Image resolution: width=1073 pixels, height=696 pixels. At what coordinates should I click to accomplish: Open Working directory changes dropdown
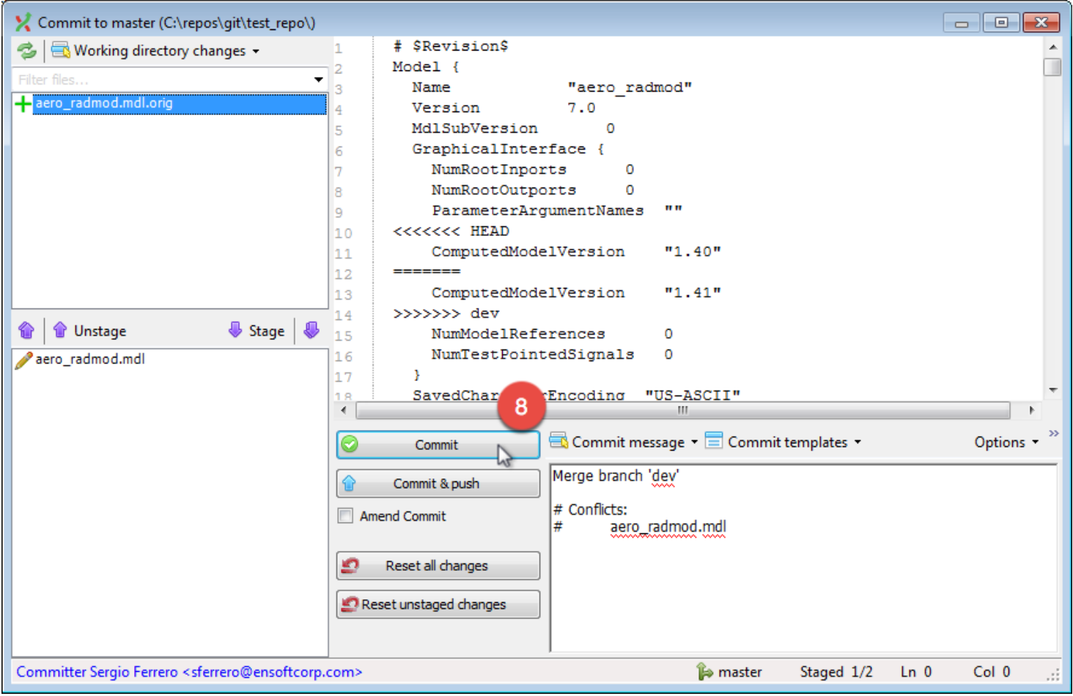(x=155, y=51)
